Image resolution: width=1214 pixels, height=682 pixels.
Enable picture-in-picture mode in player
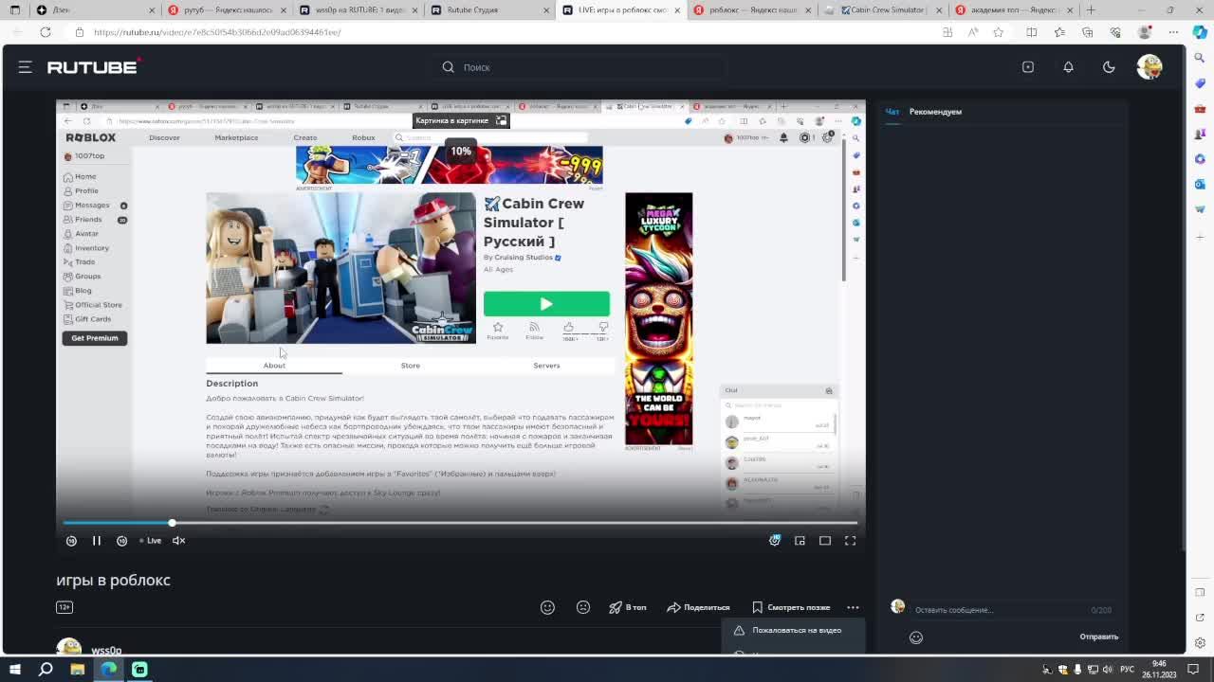(800, 541)
